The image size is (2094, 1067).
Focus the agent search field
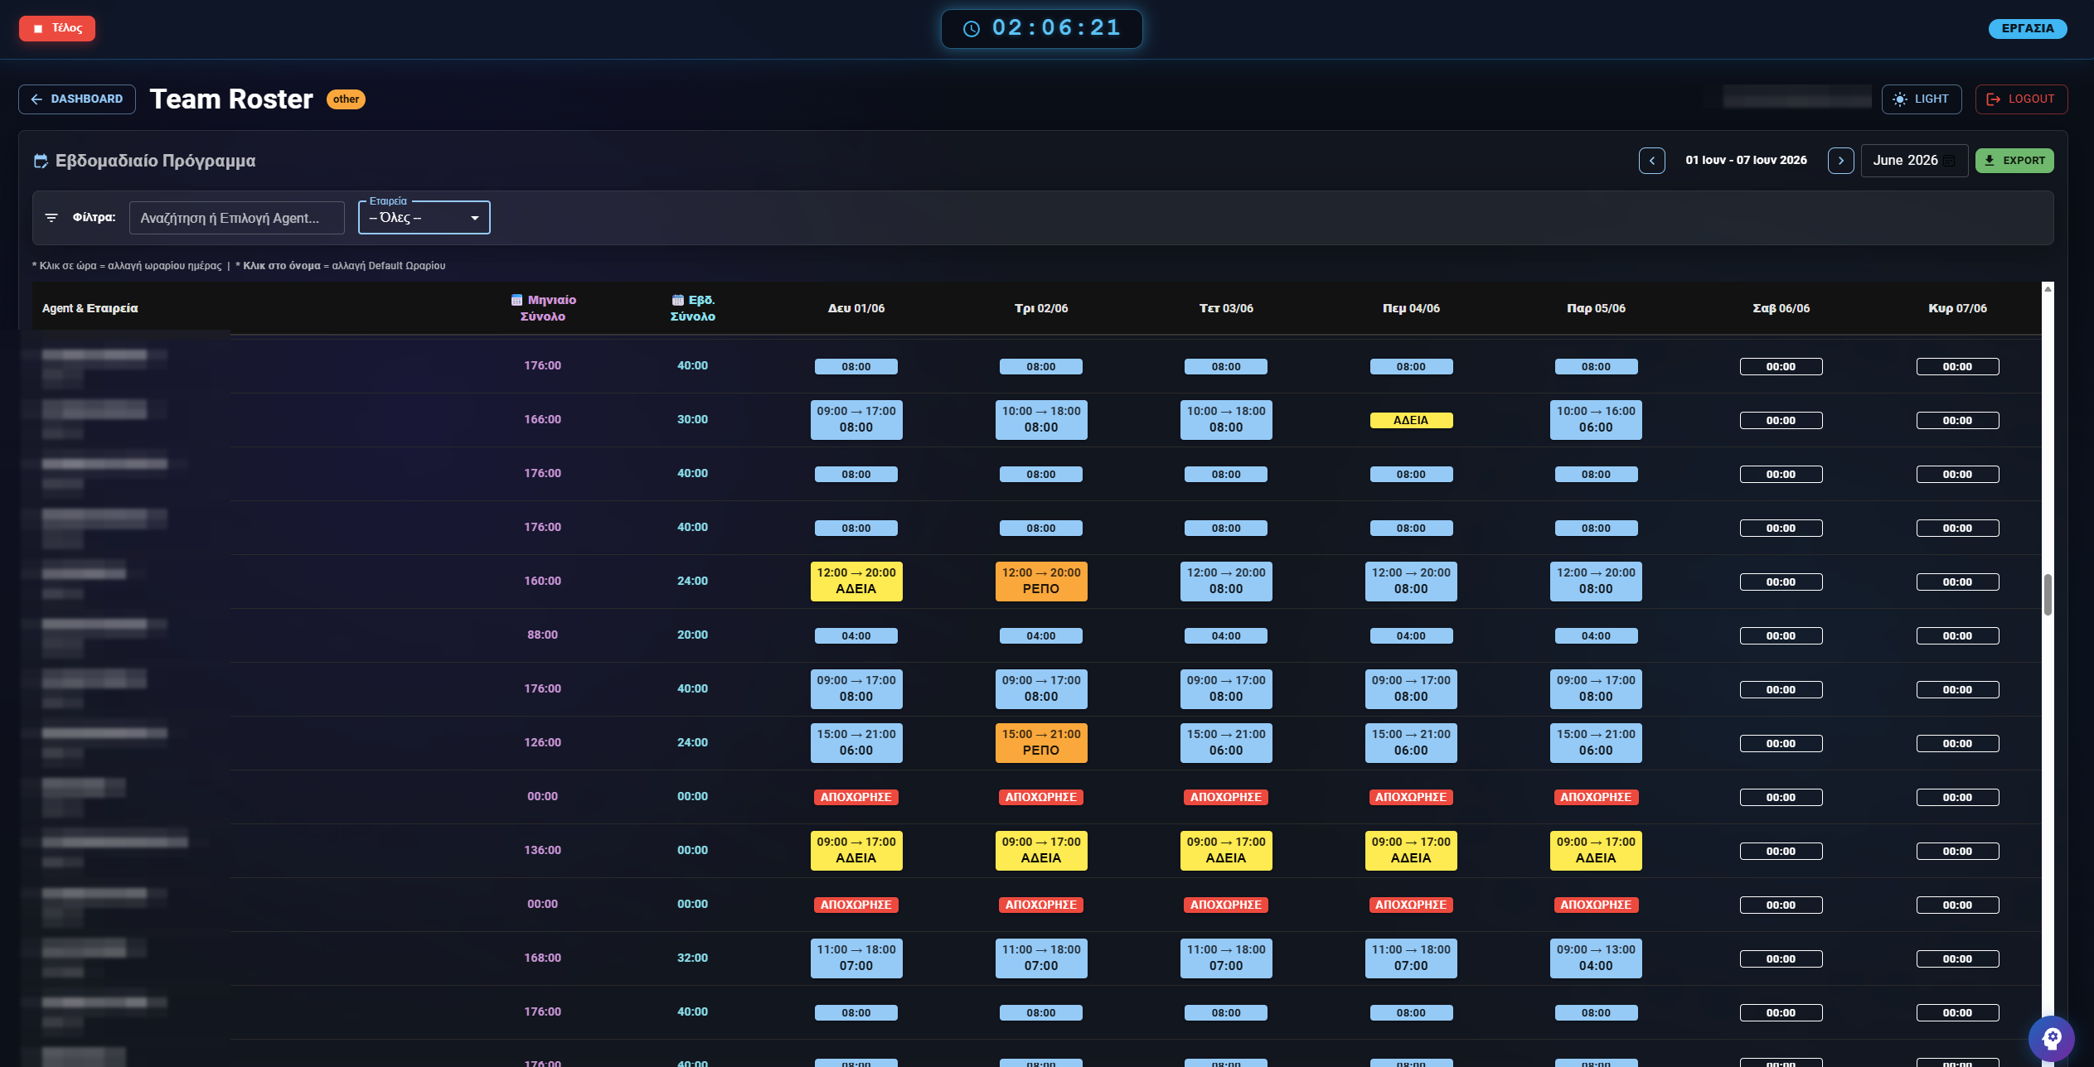(237, 218)
